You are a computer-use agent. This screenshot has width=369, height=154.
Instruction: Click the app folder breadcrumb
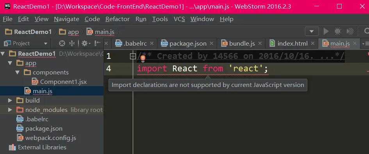69,32
